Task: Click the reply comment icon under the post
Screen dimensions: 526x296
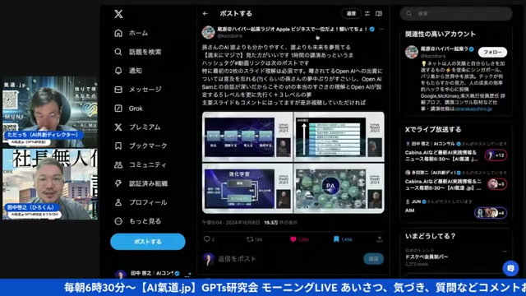Action: (x=207, y=239)
